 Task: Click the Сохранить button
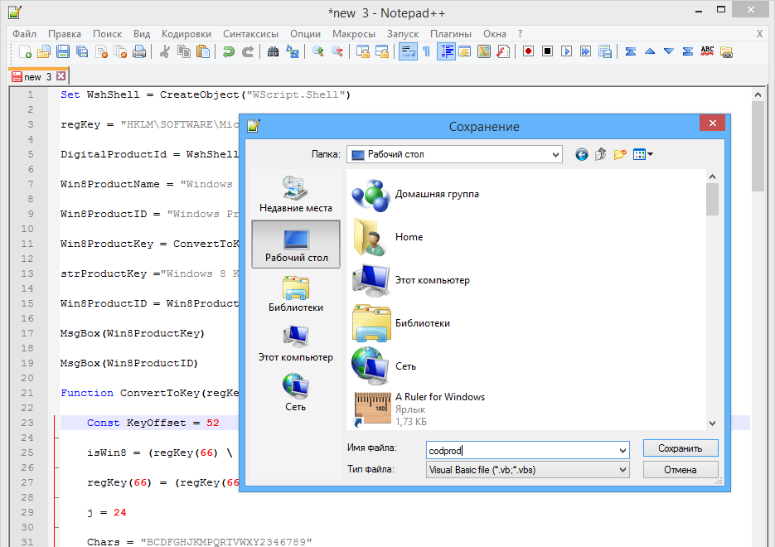681,448
